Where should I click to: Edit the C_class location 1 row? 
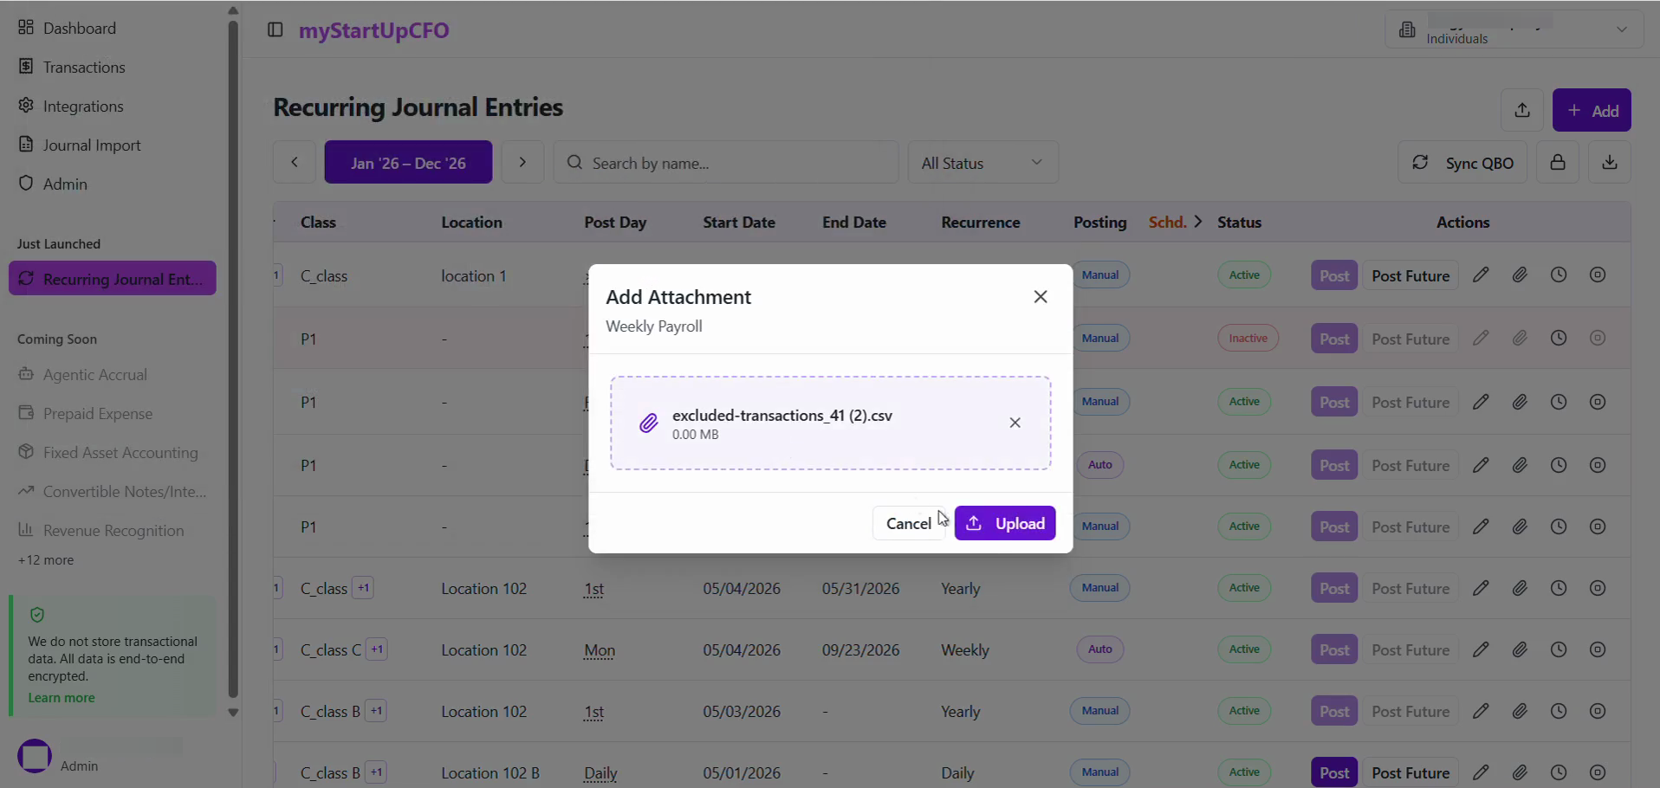1481,275
